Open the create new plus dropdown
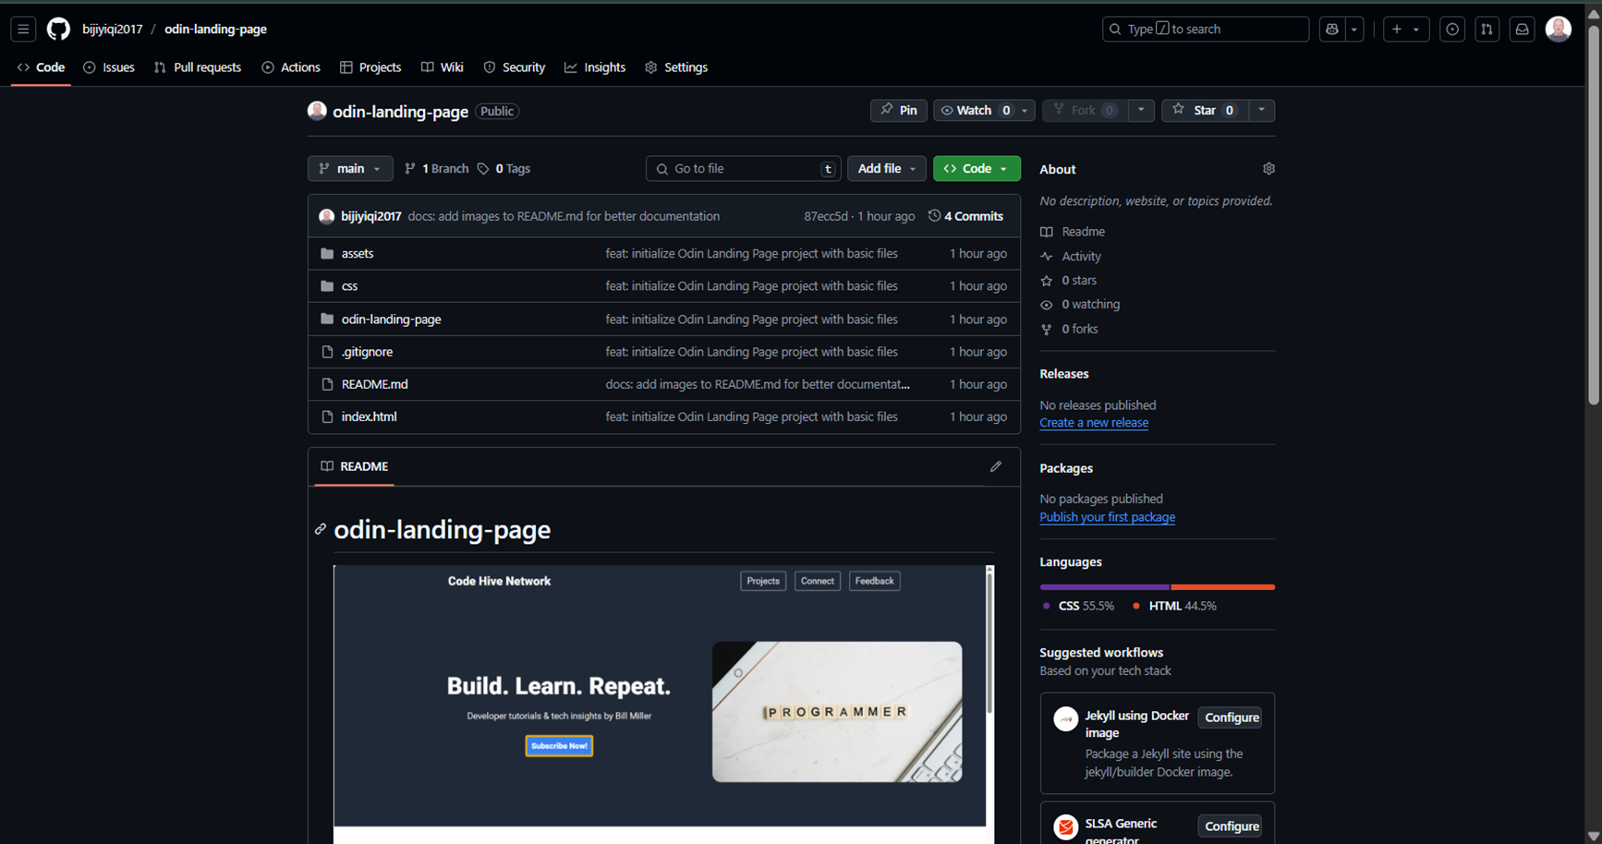This screenshot has height=844, width=1602. tap(1405, 30)
